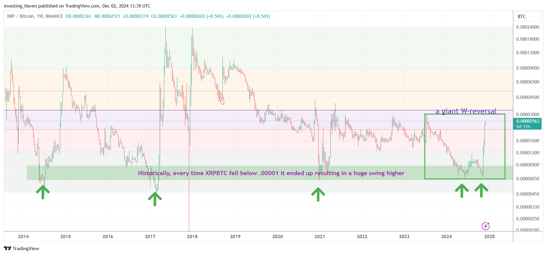547x255 pixels.
Task: Click the 2014 label on the time axis
Action: 24,236
